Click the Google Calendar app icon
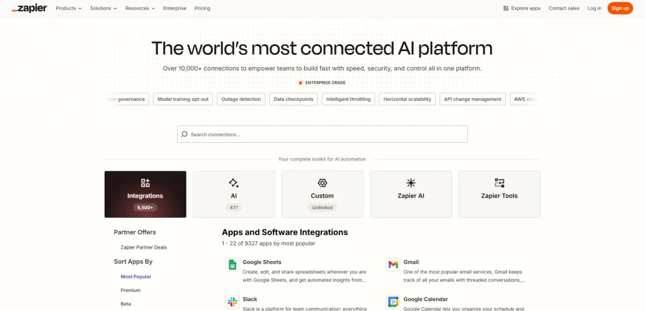 pyautogui.click(x=393, y=302)
